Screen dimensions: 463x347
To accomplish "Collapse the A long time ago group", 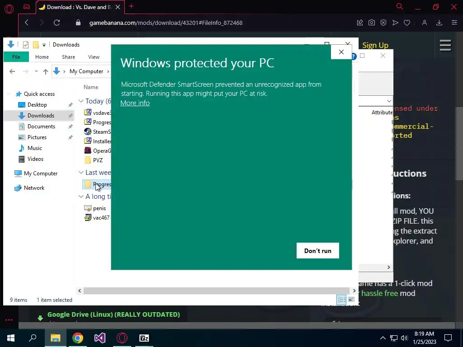I will coord(81,197).
